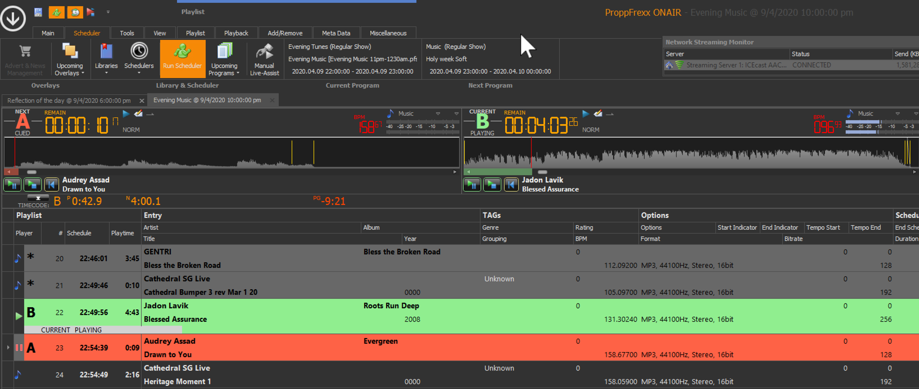Click the Manual Live-Assist button
The width and height of the screenshot is (919, 389).
[x=264, y=59]
